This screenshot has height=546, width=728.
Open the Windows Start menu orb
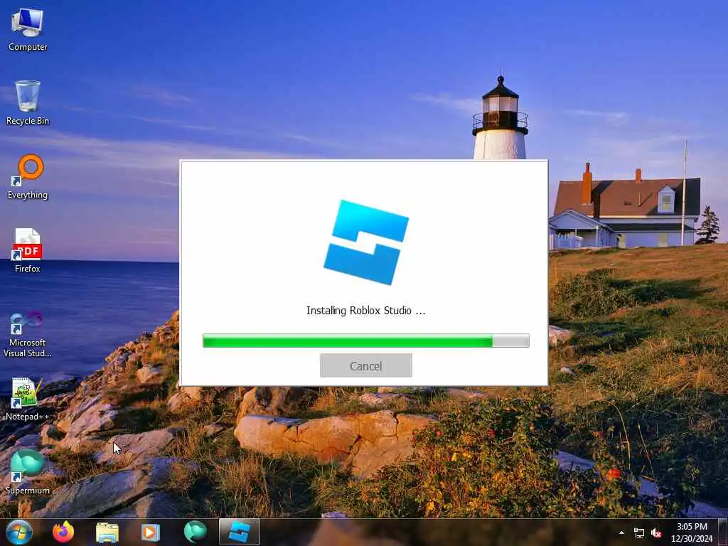pyautogui.click(x=19, y=532)
